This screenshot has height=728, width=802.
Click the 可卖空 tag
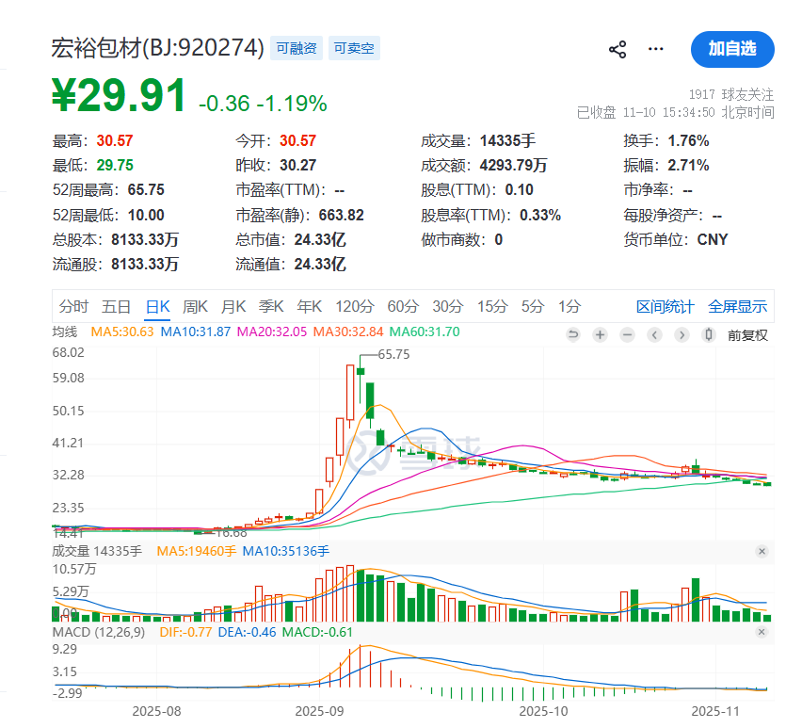[x=355, y=48]
